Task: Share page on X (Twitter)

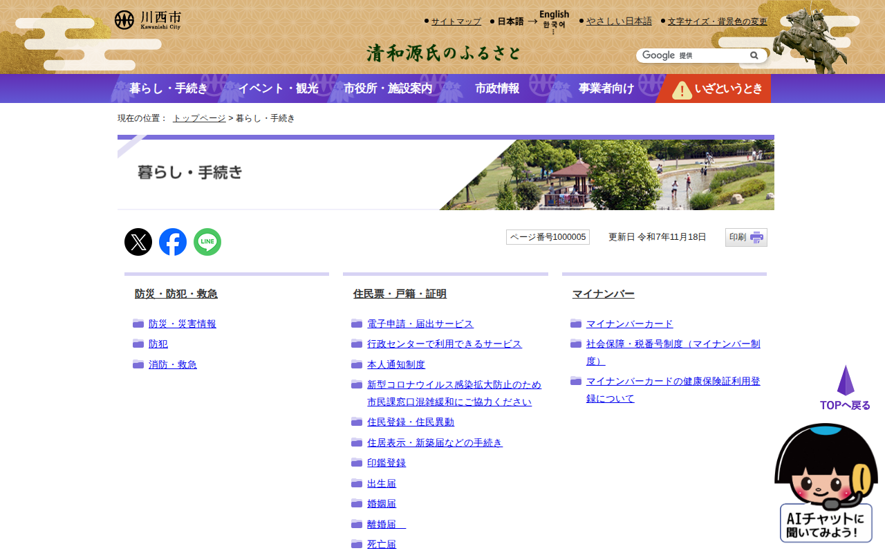Action: click(138, 242)
